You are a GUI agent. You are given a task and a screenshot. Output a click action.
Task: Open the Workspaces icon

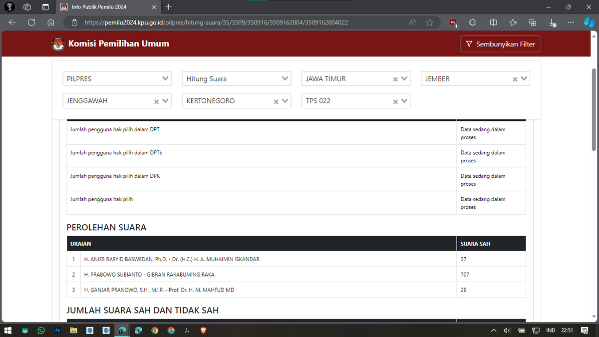click(27, 7)
